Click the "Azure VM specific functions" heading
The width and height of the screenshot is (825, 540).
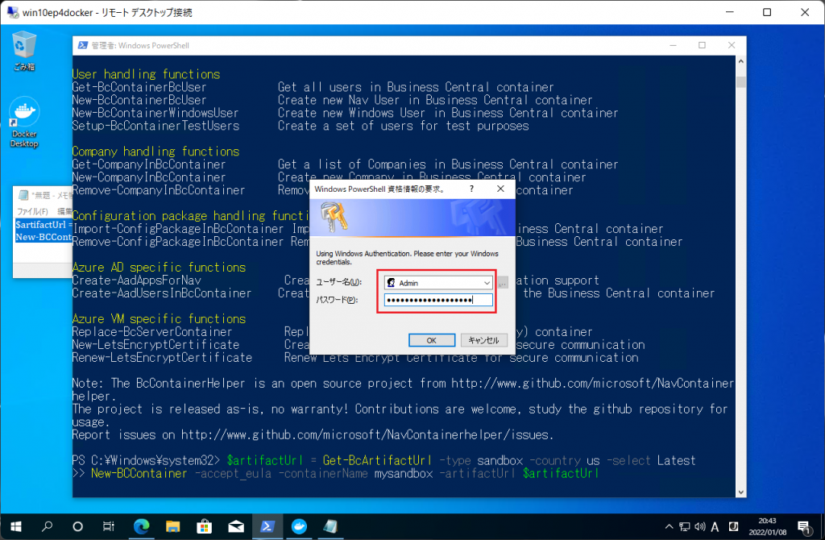(x=159, y=319)
